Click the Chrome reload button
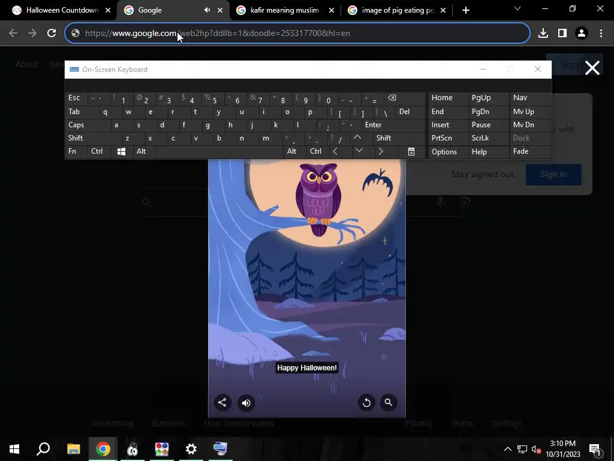Viewport: 614px width, 461px height. (x=52, y=33)
